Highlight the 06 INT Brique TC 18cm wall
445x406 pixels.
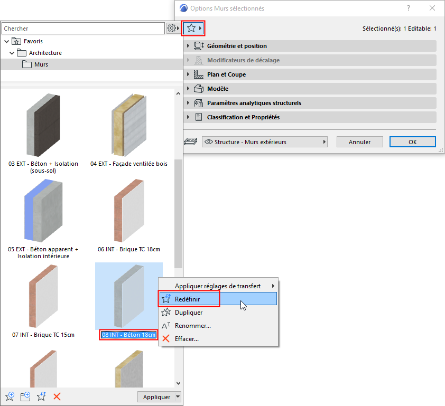click(x=128, y=210)
